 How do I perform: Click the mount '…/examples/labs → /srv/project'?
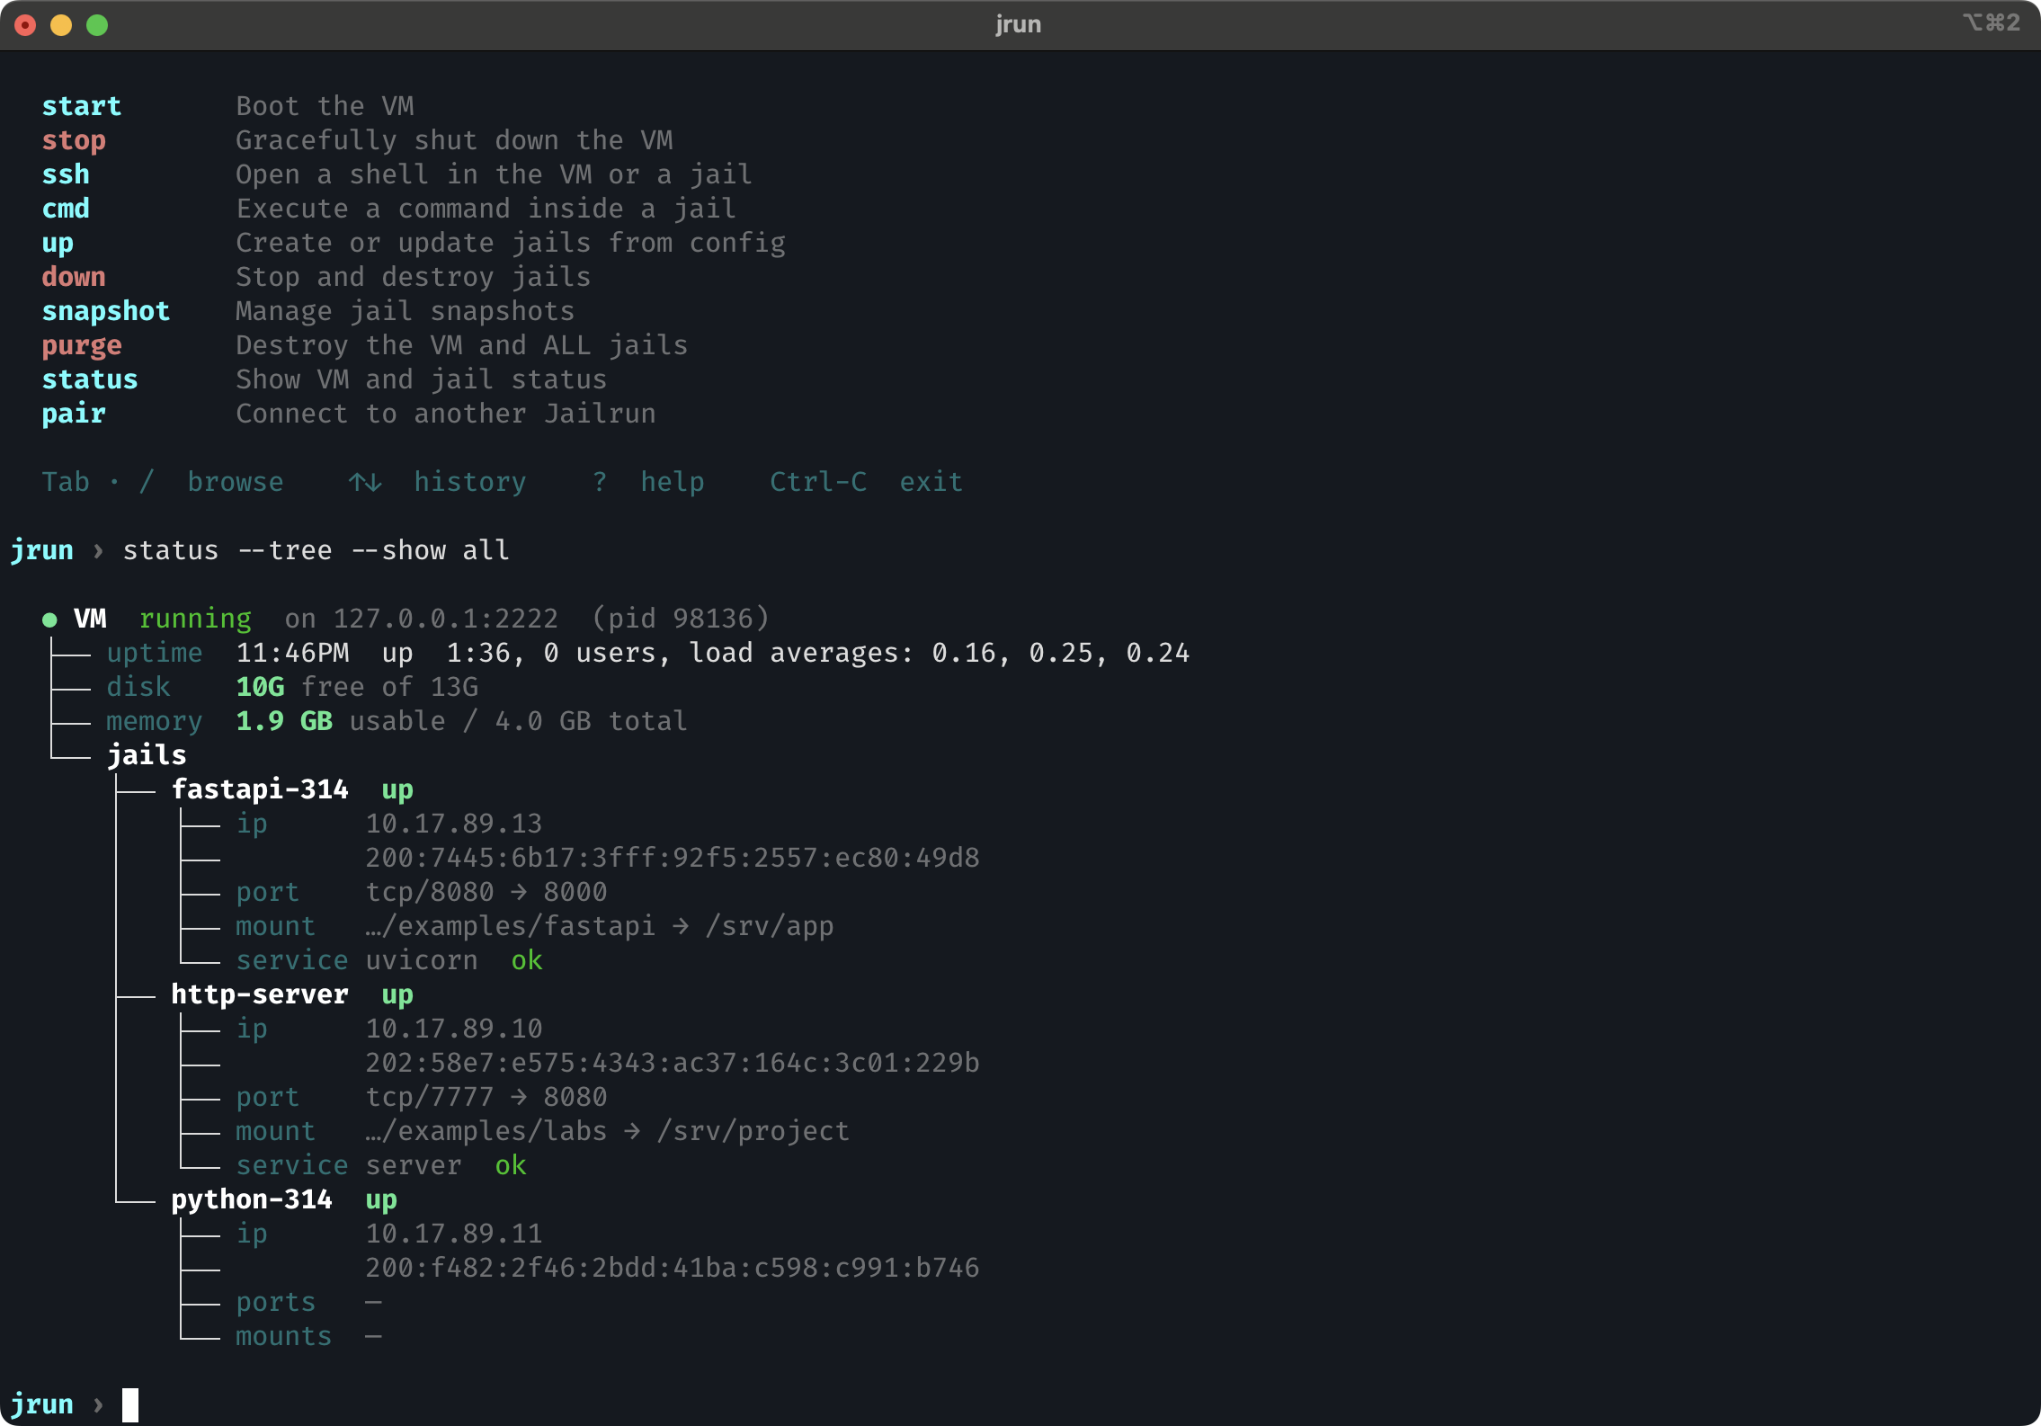608,1131
